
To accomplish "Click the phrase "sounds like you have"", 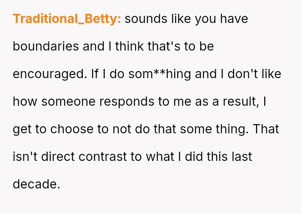I will click(x=186, y=19).
